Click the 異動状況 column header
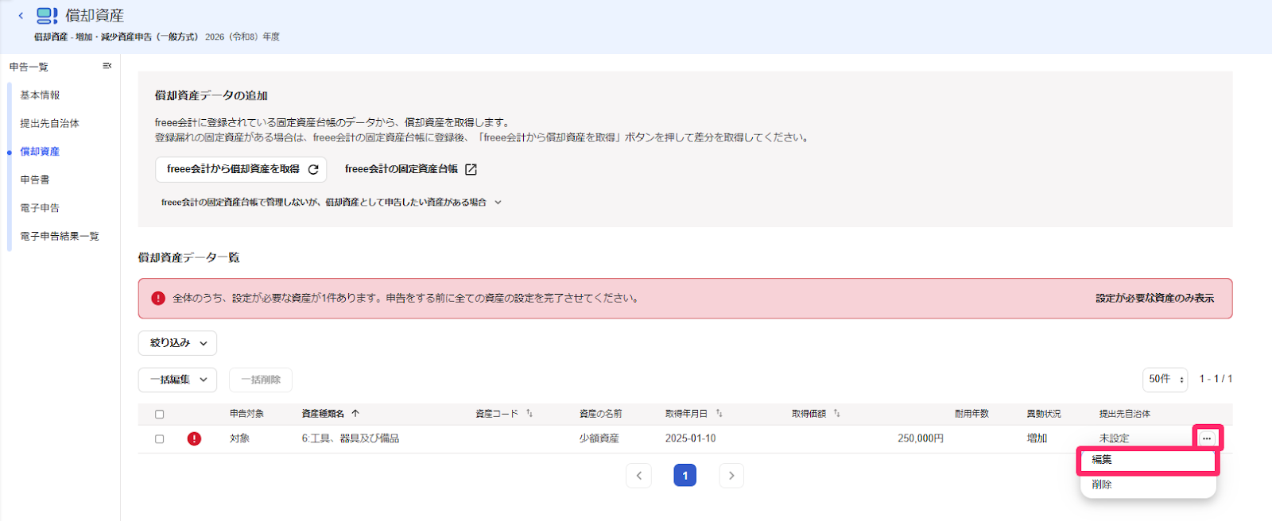 coord(1044,414)
